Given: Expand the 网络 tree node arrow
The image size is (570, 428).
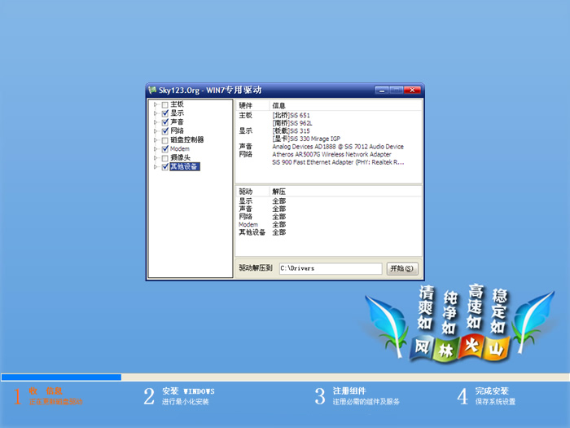Looking at the screenshot, I should point(156,131).
